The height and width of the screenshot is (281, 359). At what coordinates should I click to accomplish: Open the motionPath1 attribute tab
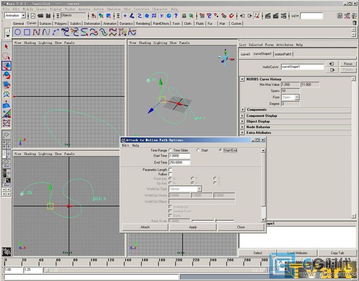click(283, 54)
